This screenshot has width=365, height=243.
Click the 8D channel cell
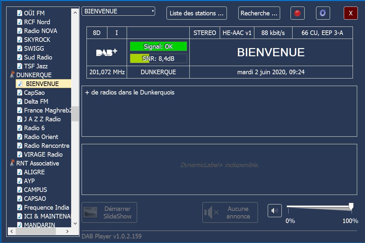tap(97, 33)
